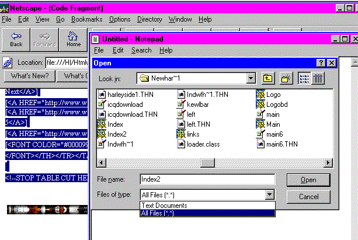The height and width of the screenshot is (240, 358).
Task: Open Netscape Help menu
Action: click(x=205, y=19)
